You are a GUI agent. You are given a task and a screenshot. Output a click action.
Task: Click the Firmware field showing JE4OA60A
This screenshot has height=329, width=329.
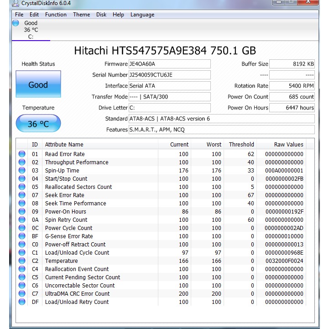tap(169, 64)
